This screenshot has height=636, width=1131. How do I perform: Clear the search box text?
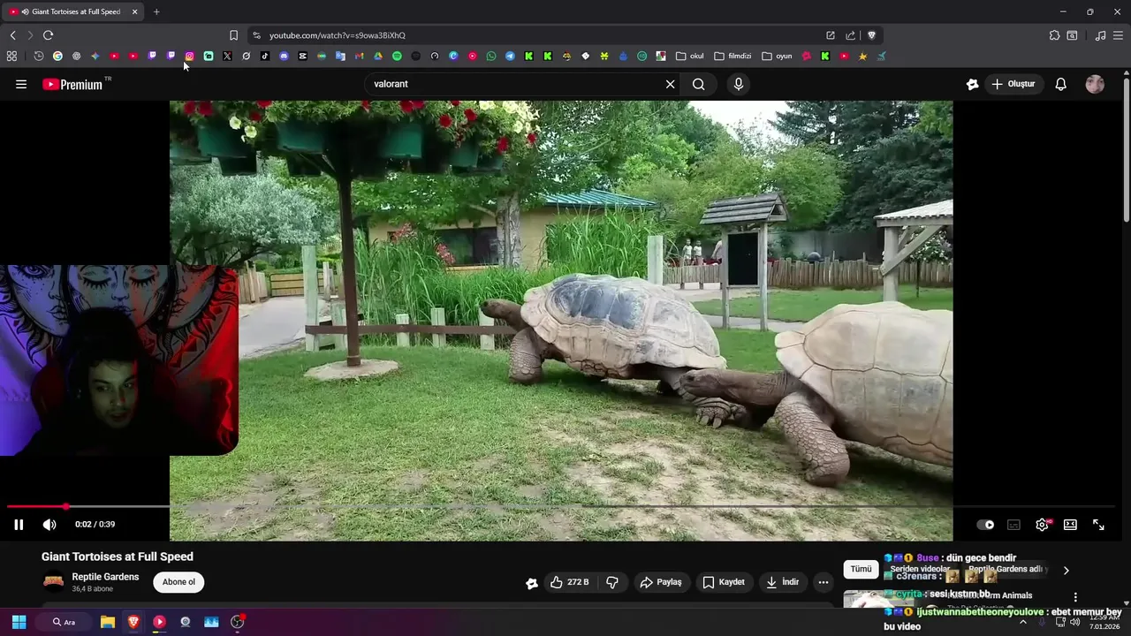670,84
